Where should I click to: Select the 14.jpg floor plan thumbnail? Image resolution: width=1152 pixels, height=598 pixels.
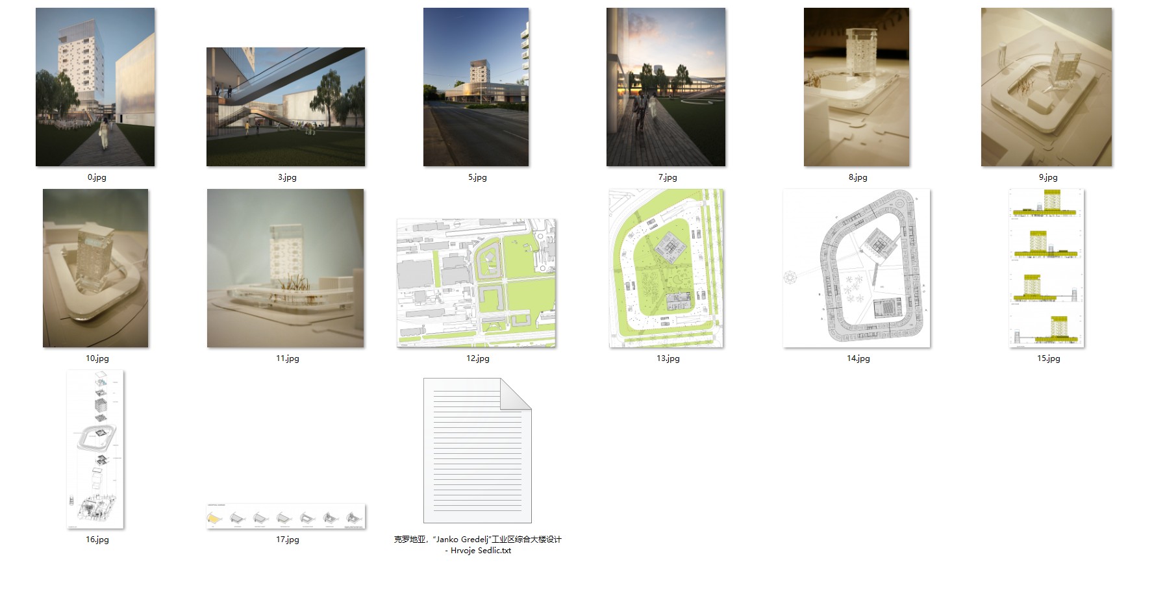pyautogui.click(x=857, y=268)
